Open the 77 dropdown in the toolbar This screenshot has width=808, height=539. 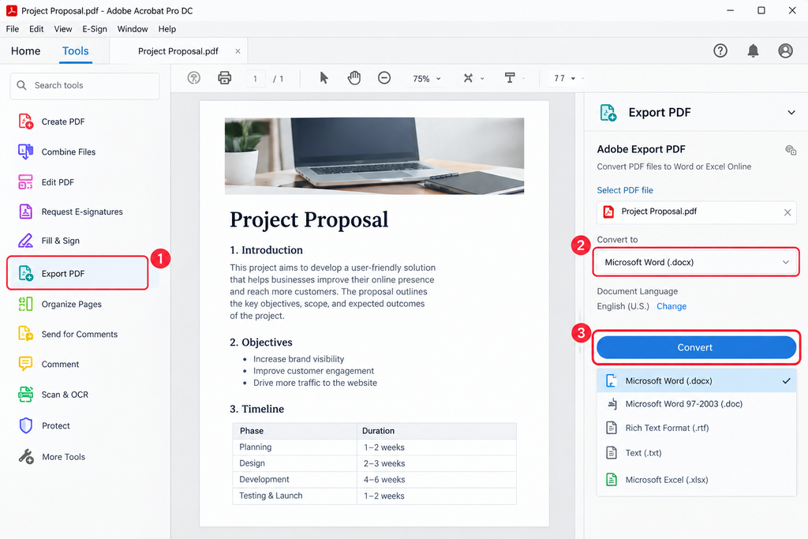[565, 78]
